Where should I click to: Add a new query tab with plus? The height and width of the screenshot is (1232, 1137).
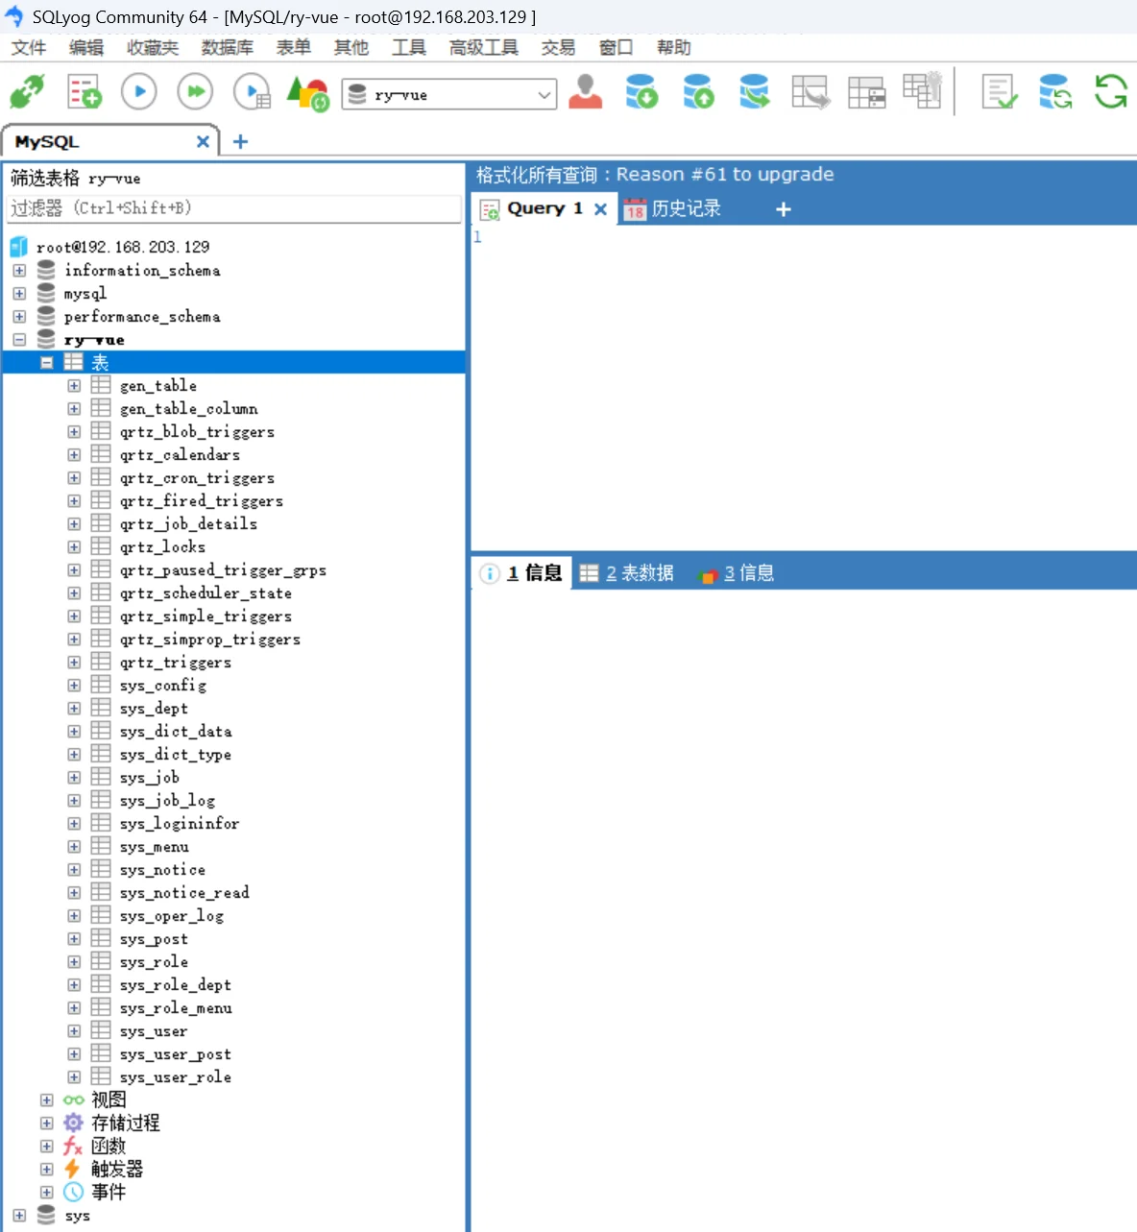point(784,208)
